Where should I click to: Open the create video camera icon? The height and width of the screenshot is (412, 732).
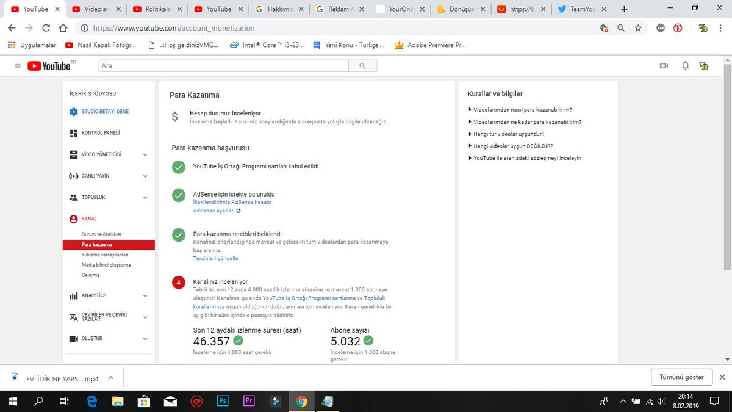(664, 66)
